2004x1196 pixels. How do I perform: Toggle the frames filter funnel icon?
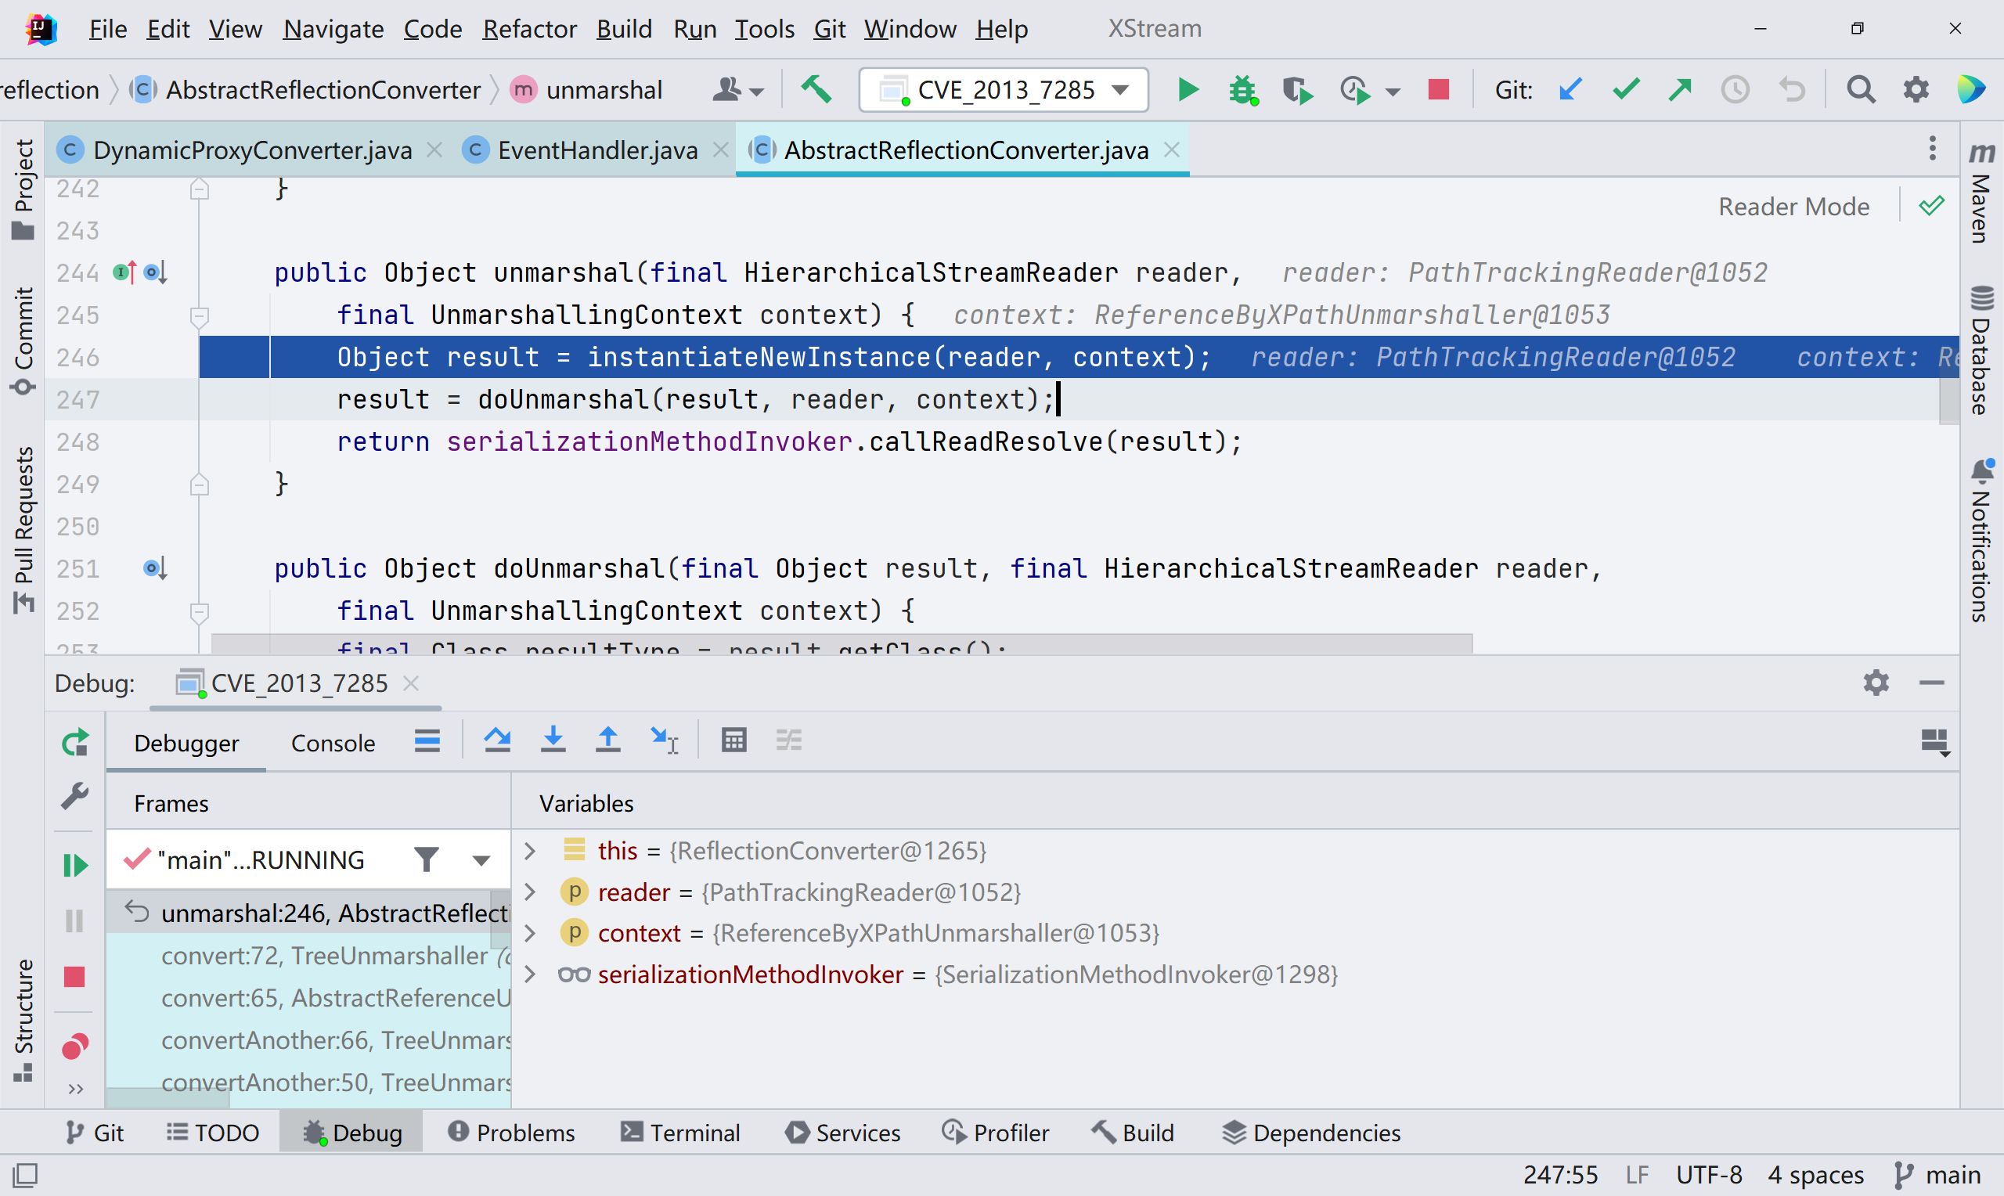click(x=427, y=860)
